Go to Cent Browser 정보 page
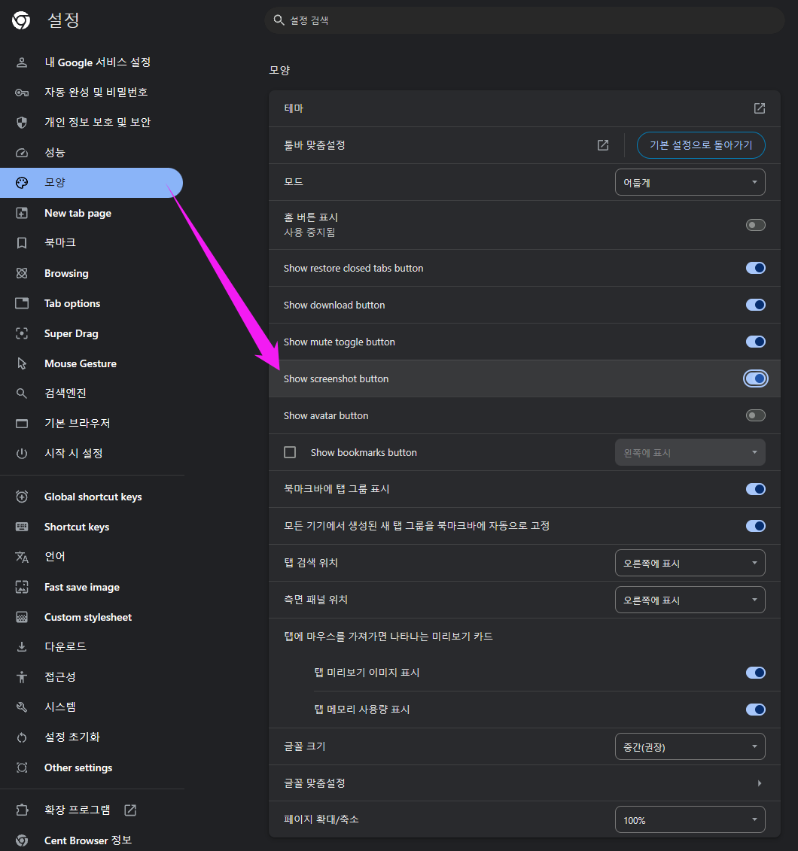798x851 pixels. (91, 840)
